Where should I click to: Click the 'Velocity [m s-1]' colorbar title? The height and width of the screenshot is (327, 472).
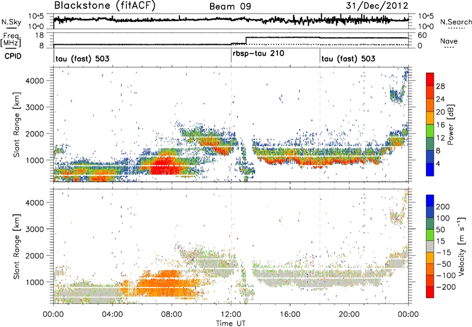point(461,246)
